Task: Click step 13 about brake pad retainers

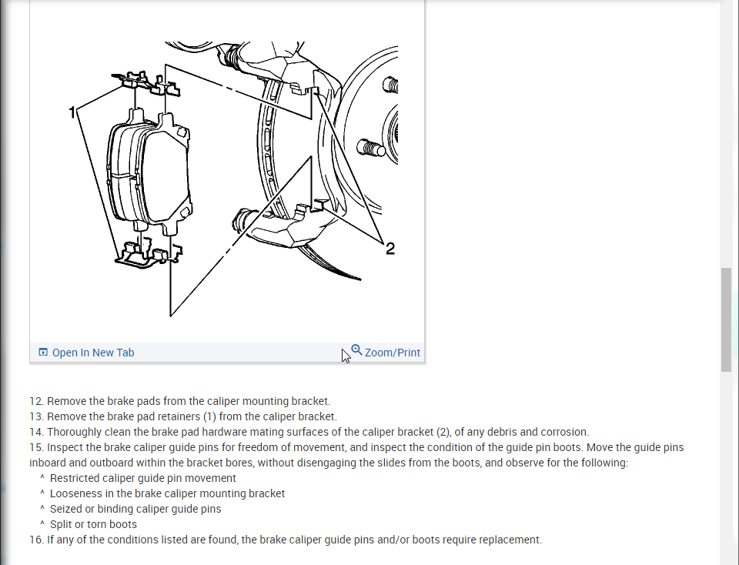Action: 183,416
